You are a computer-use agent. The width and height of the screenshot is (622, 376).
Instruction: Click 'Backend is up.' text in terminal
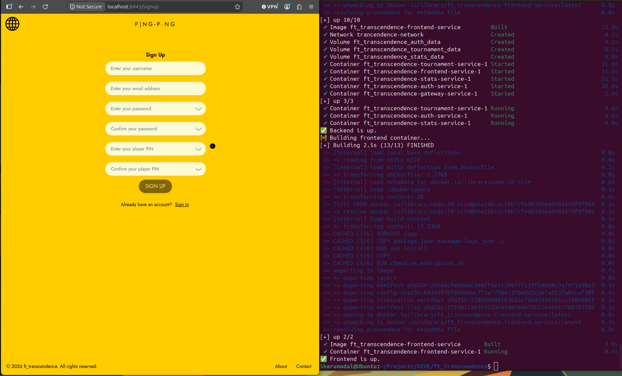tap(353, 130)
